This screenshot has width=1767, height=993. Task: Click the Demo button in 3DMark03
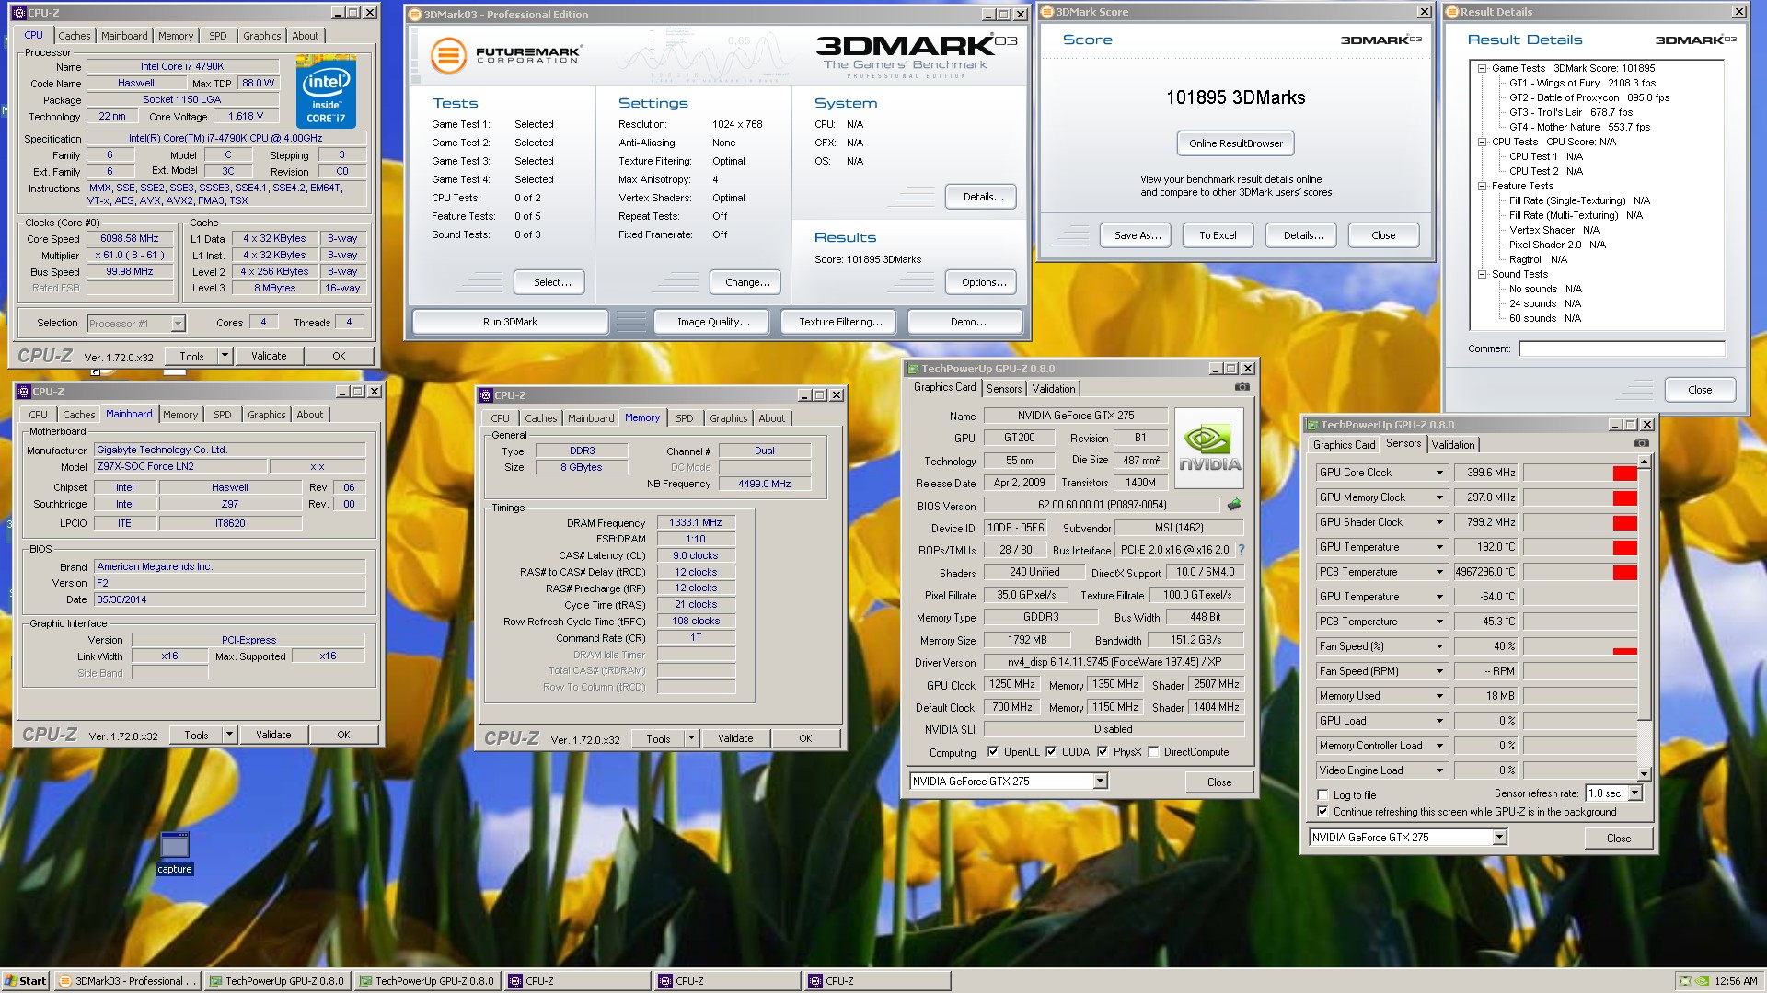pos(967,322)
